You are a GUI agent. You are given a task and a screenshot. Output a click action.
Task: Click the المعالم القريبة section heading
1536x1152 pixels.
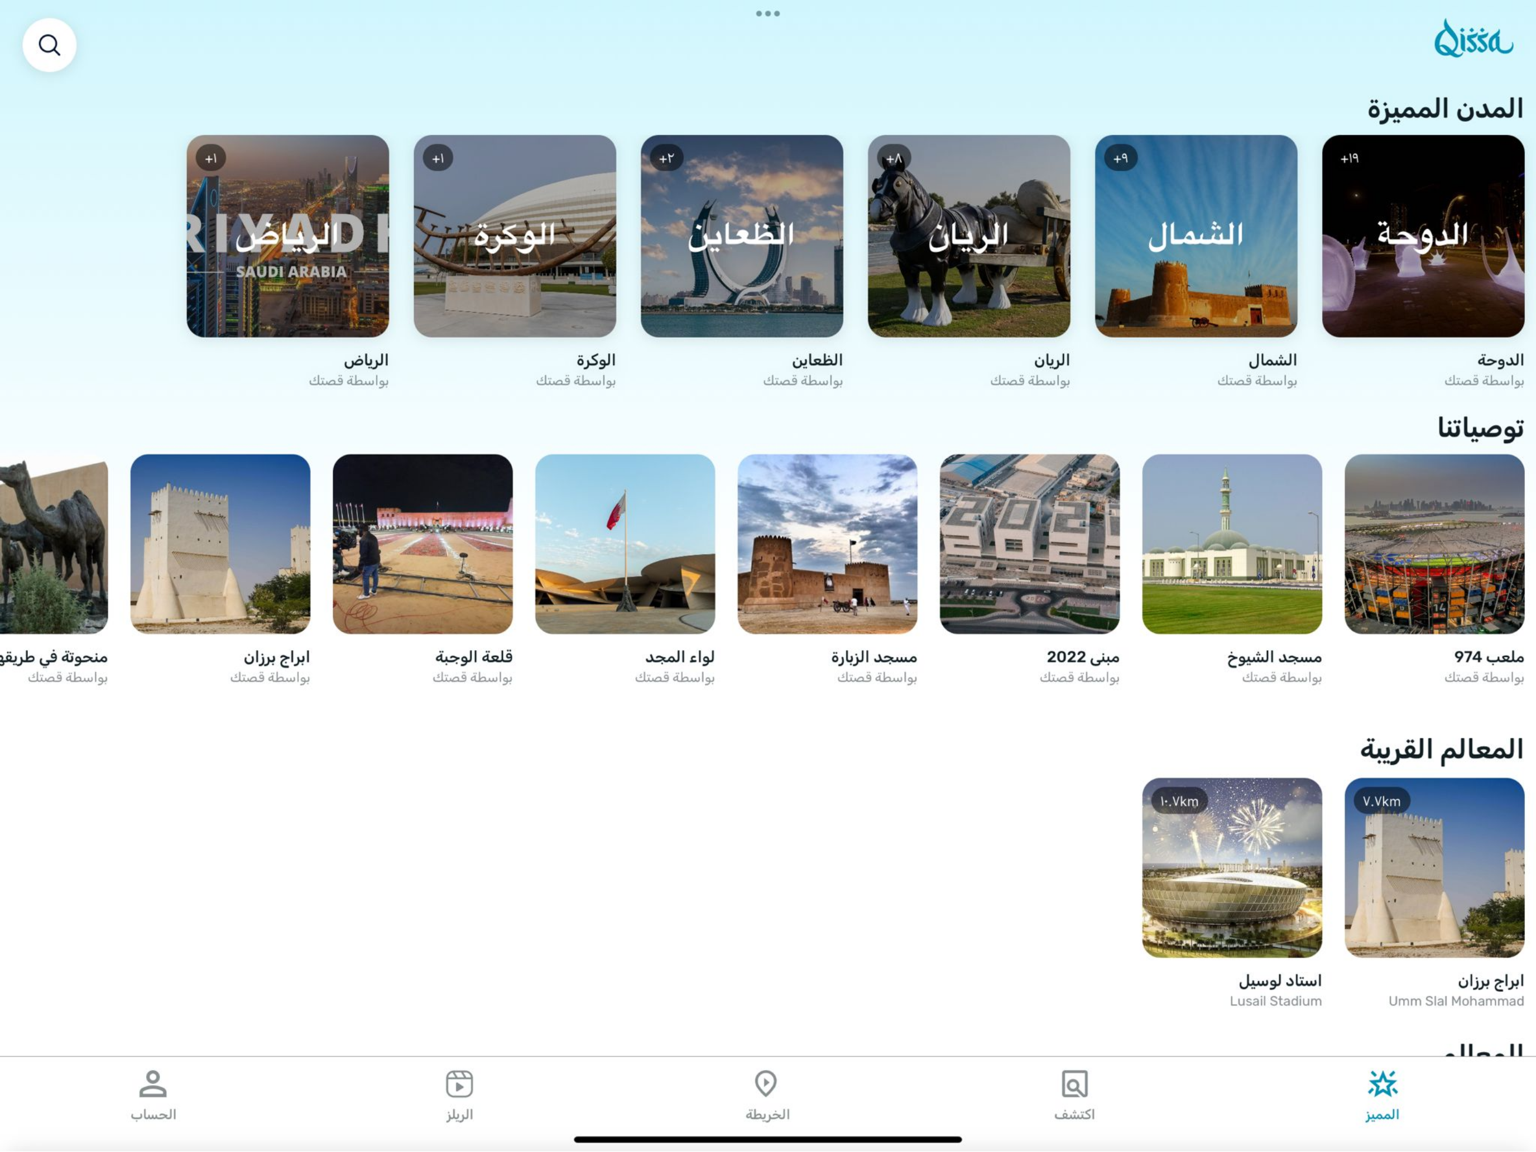(1441, 750)
